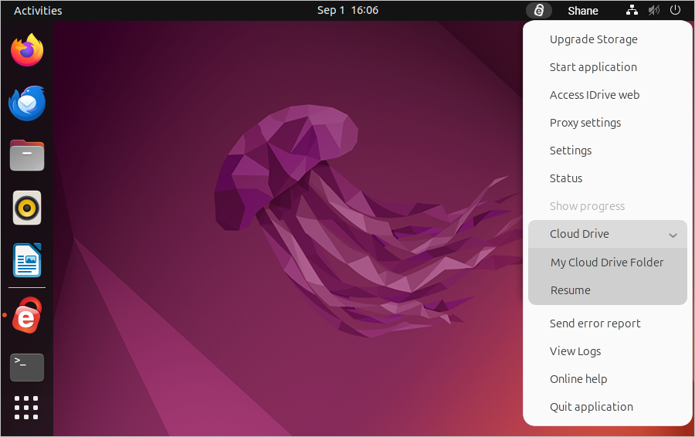Click Resume under Cloud Drive
695x437 pixels.
(571, 290)
